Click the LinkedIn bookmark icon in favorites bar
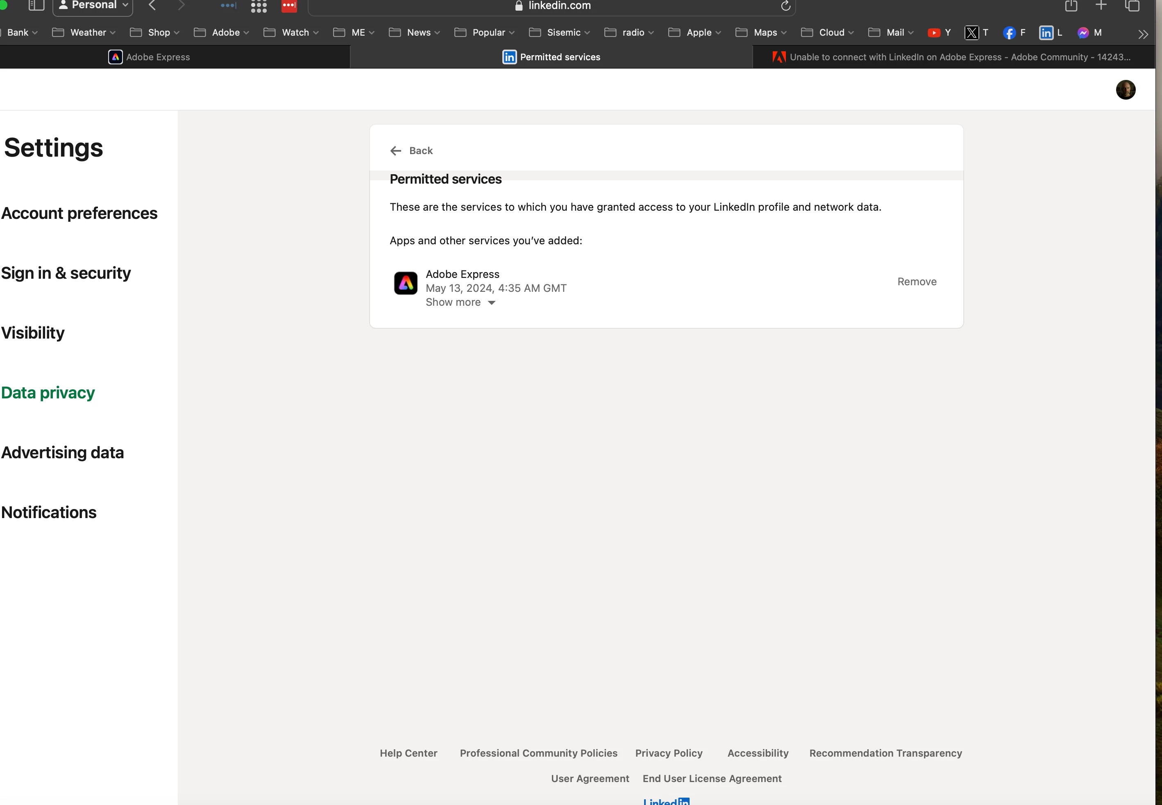The width and height of the screenshot is (1162, 805). click(1046, 33)
